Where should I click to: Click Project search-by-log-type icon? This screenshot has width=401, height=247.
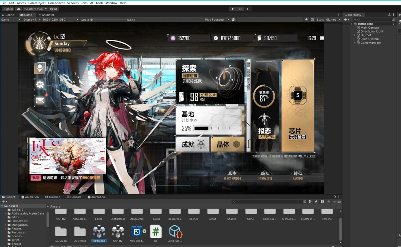coord(322,202)
